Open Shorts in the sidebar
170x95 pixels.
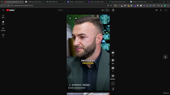pos(3,23)
